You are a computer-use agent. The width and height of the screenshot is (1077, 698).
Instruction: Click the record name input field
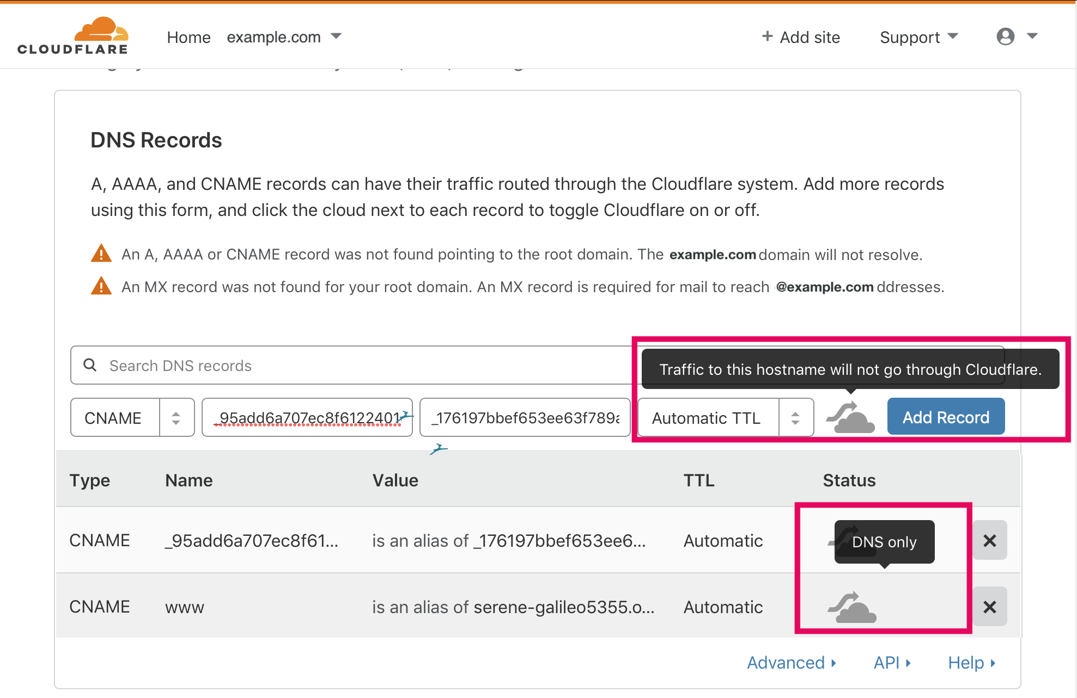coord(307,417)
